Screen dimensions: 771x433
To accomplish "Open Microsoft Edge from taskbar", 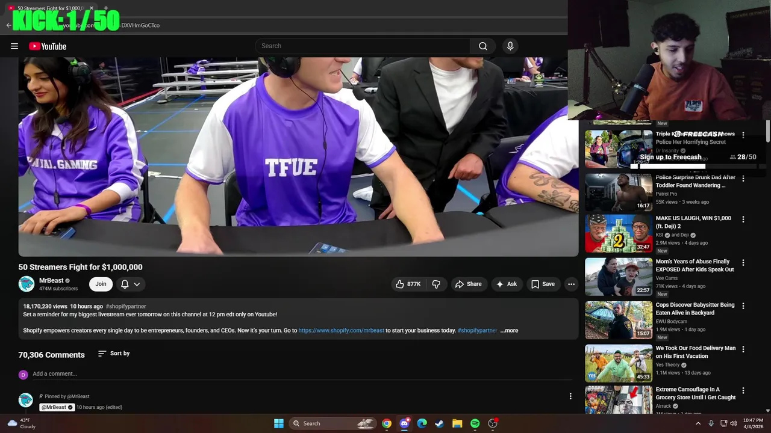I will tap(422, 423).
